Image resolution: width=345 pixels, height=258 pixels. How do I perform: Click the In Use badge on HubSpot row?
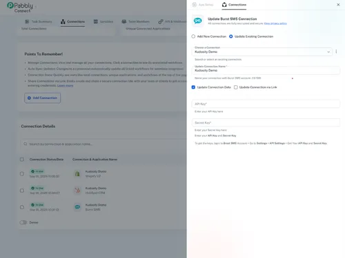point(37,188)
